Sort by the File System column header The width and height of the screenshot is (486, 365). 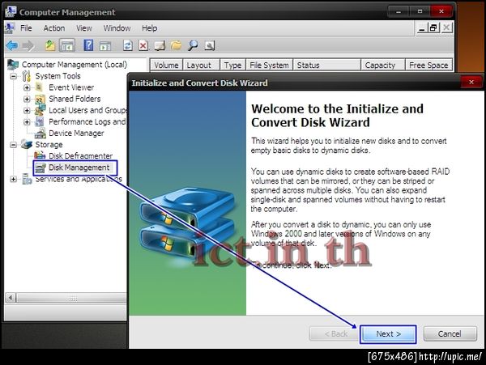coord(269,65)
